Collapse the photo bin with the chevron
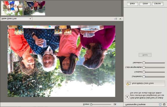Viewport: 167px width, 107px height. (x=120, y=19)
